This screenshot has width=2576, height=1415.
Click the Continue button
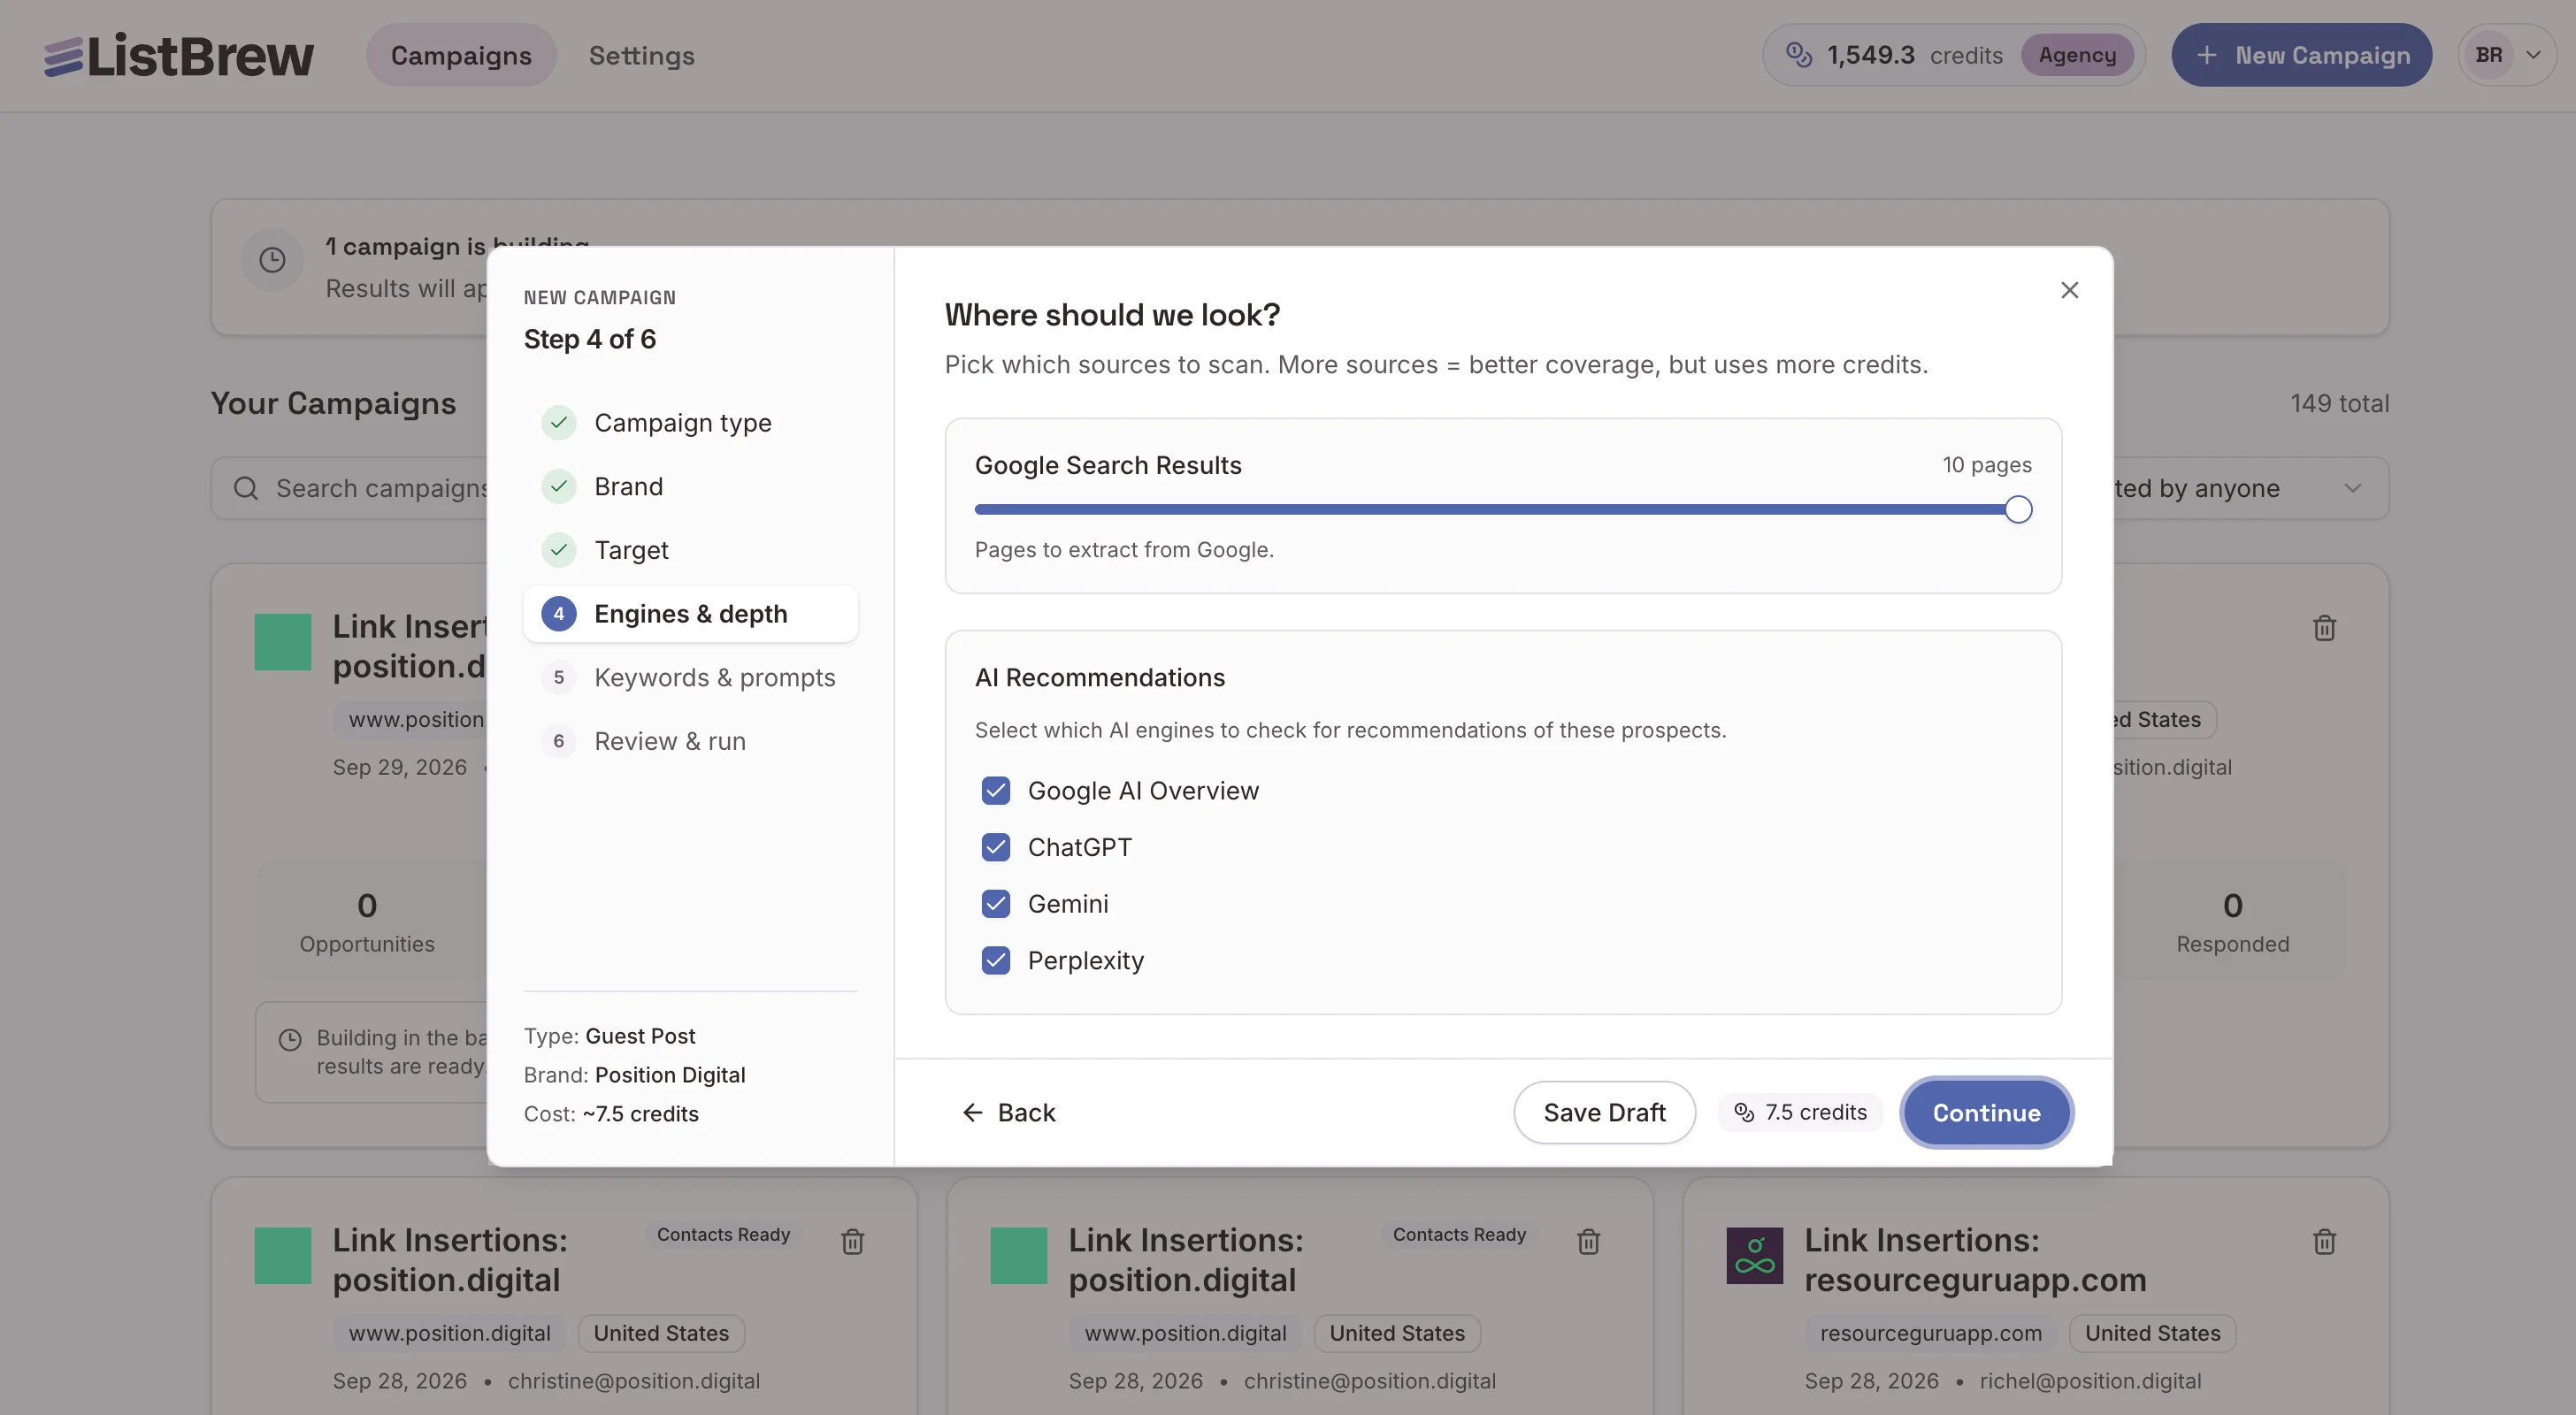click(1986, 1113)
